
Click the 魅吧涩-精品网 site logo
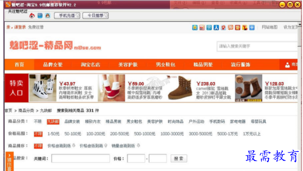point(55,46)
